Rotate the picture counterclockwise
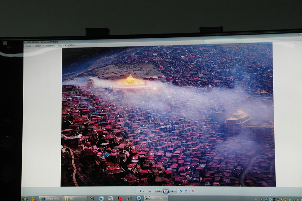 (x=181, y=191)
